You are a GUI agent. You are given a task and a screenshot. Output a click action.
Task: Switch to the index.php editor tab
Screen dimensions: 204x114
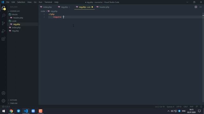(47, 7)
